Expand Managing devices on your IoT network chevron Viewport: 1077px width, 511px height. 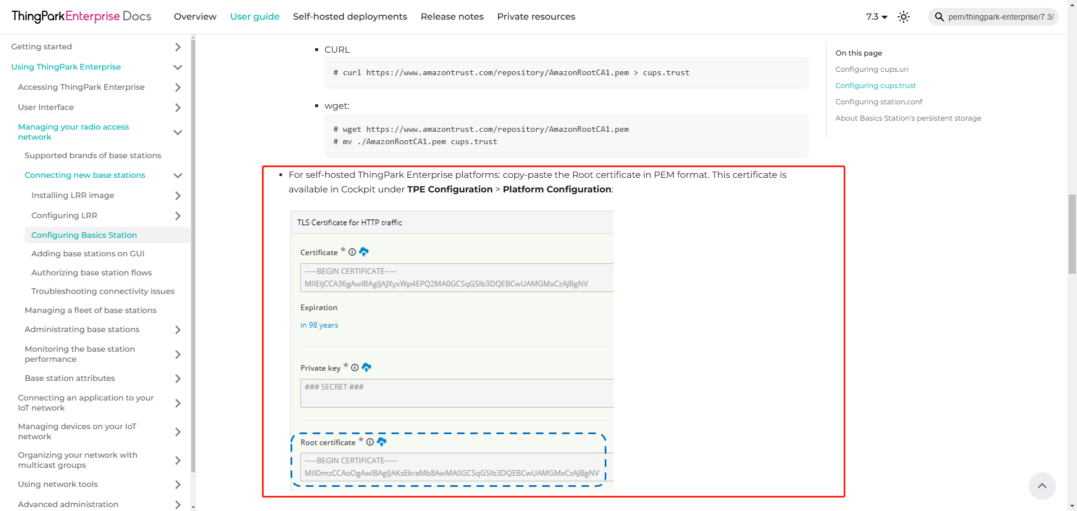(x=178, y=432)
